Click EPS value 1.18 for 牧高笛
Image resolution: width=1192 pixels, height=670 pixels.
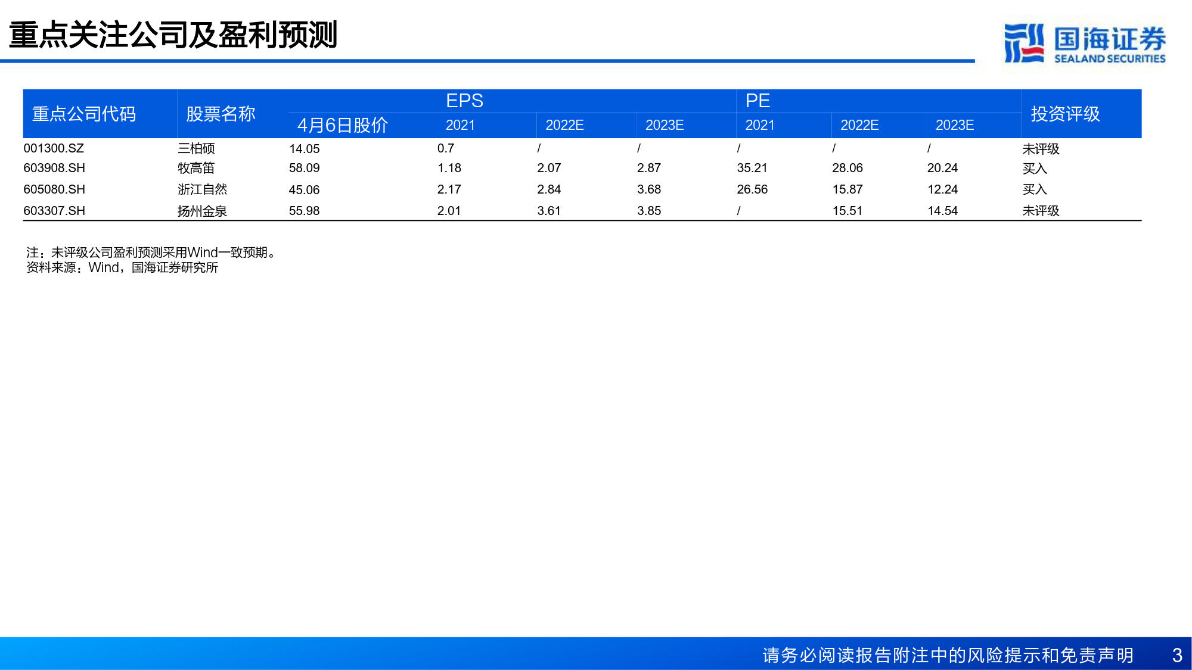[449, 168]
